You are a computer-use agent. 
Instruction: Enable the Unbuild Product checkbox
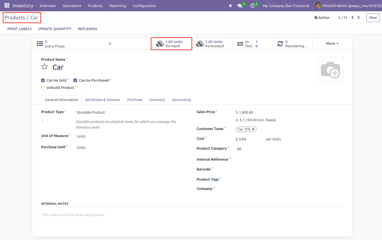pyautogui.click(x=43, y=88)
